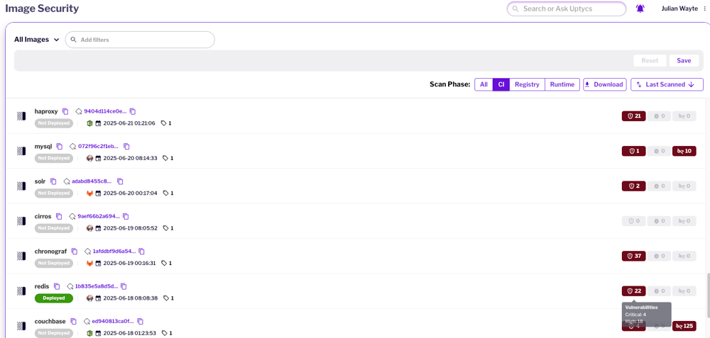The image size is (710, 338).
Task: Expand the All Images dropdown
Action: pos(37,39)
